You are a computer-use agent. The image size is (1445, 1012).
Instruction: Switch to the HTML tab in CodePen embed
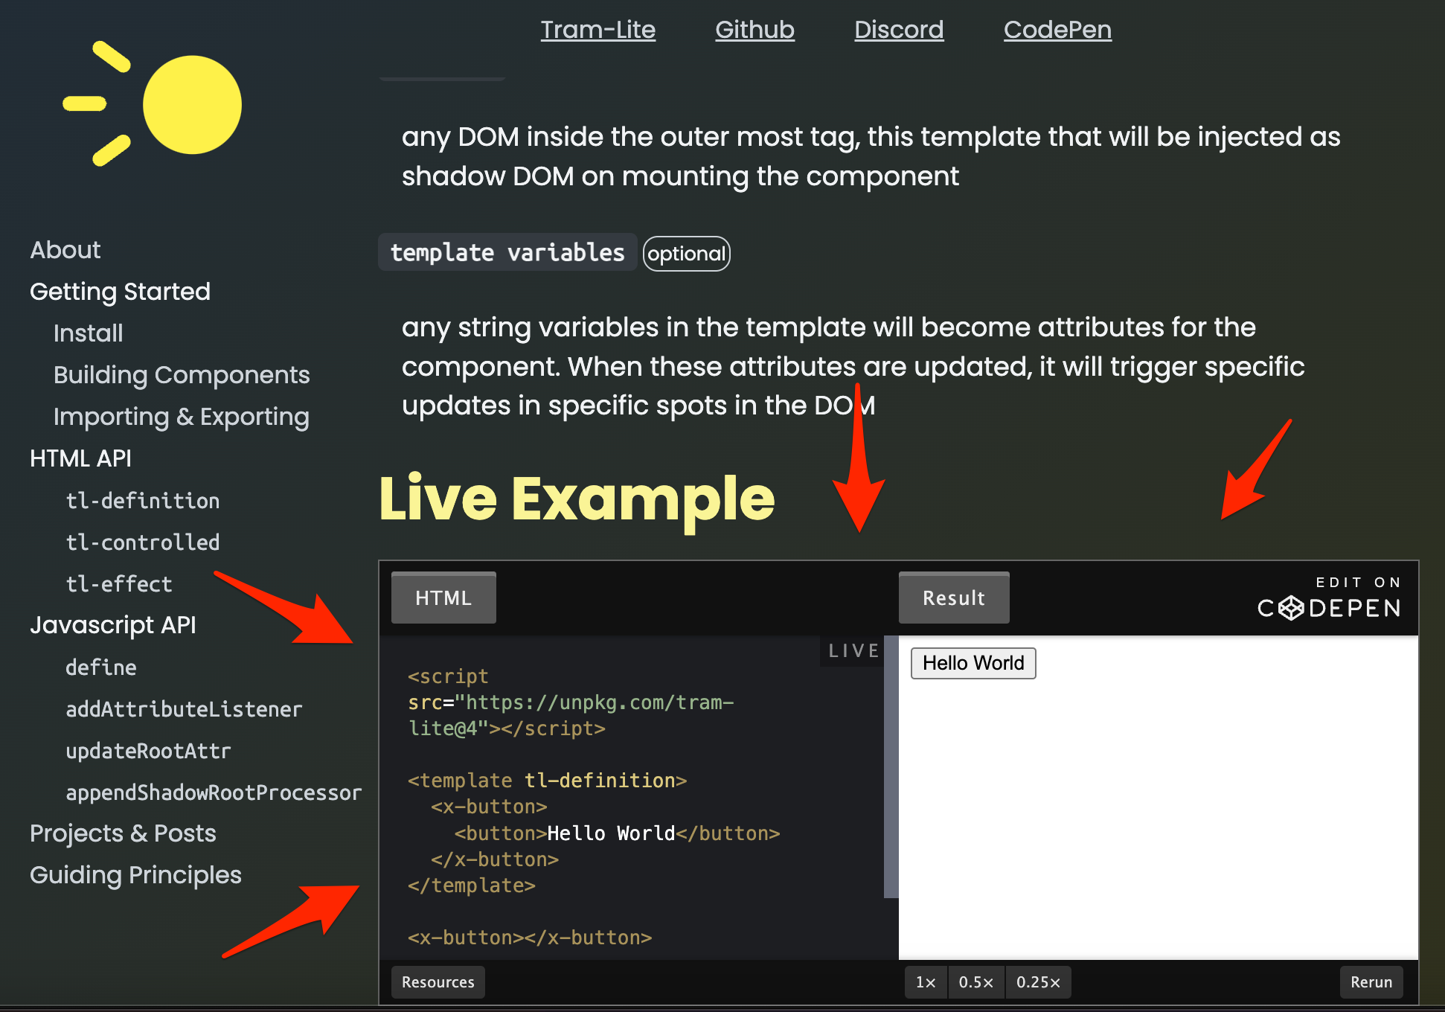[443, 598]
